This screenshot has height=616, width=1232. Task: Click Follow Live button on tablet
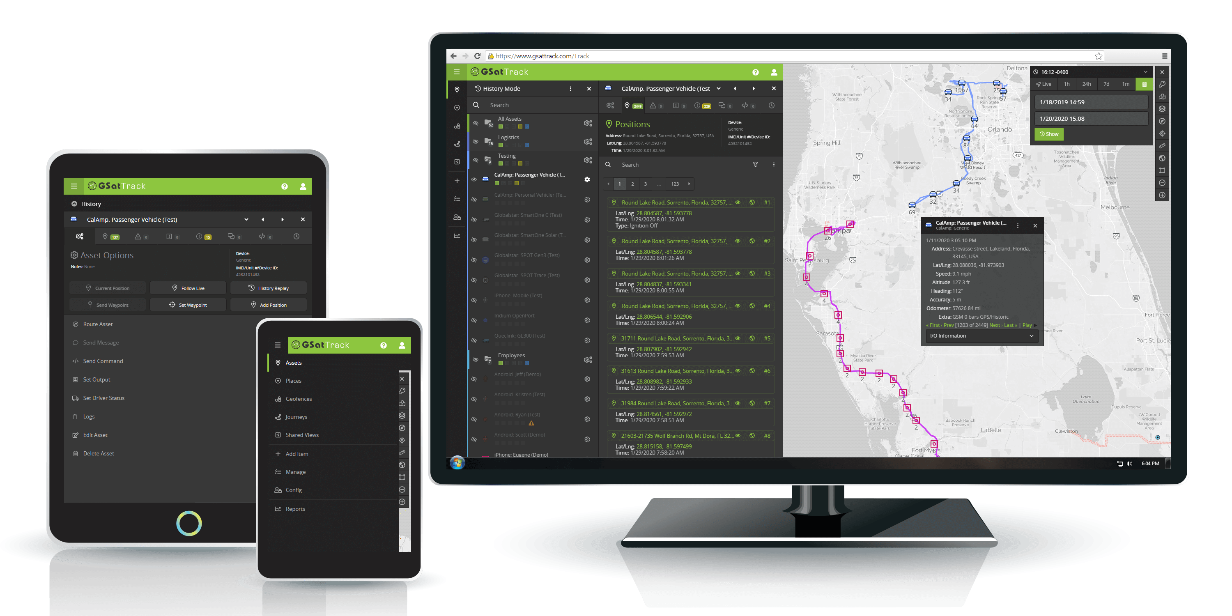pyautogui.click(x=188, y=288)
